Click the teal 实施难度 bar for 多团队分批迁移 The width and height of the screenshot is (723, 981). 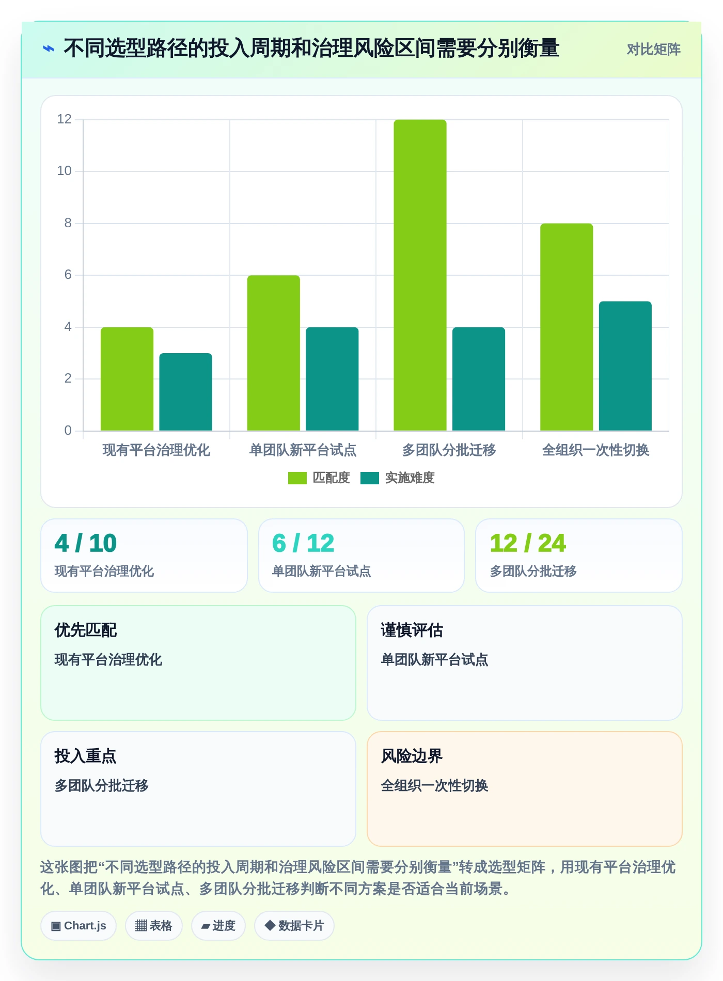tap(479, 379)
